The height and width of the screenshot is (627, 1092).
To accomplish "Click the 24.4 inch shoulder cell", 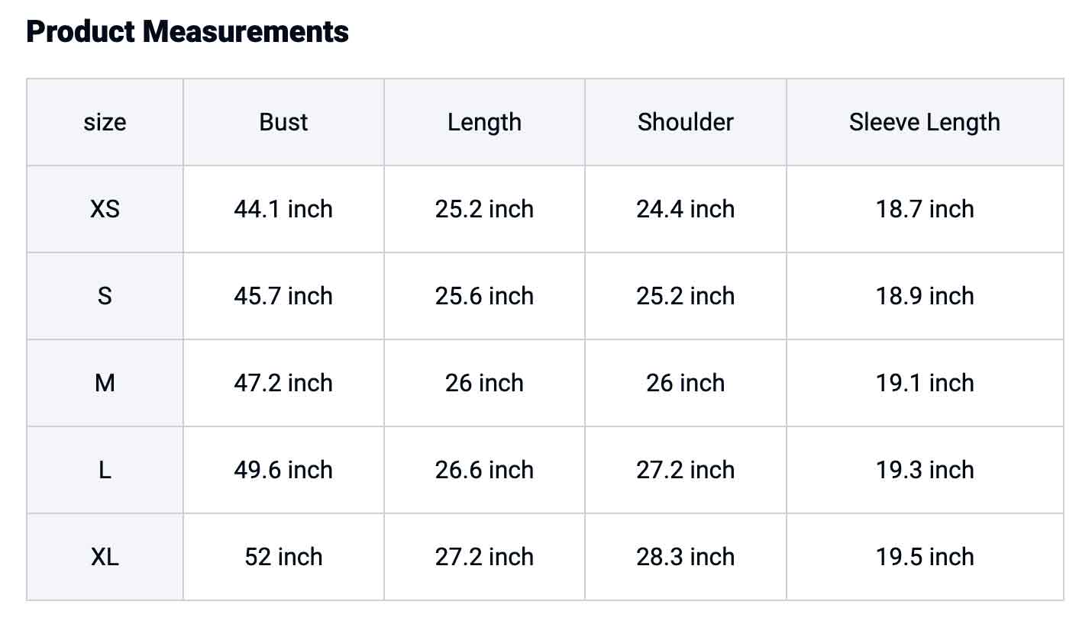I will (x=686, y=209).
